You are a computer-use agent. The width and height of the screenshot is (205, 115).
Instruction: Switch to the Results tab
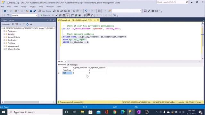coord(62,65)
